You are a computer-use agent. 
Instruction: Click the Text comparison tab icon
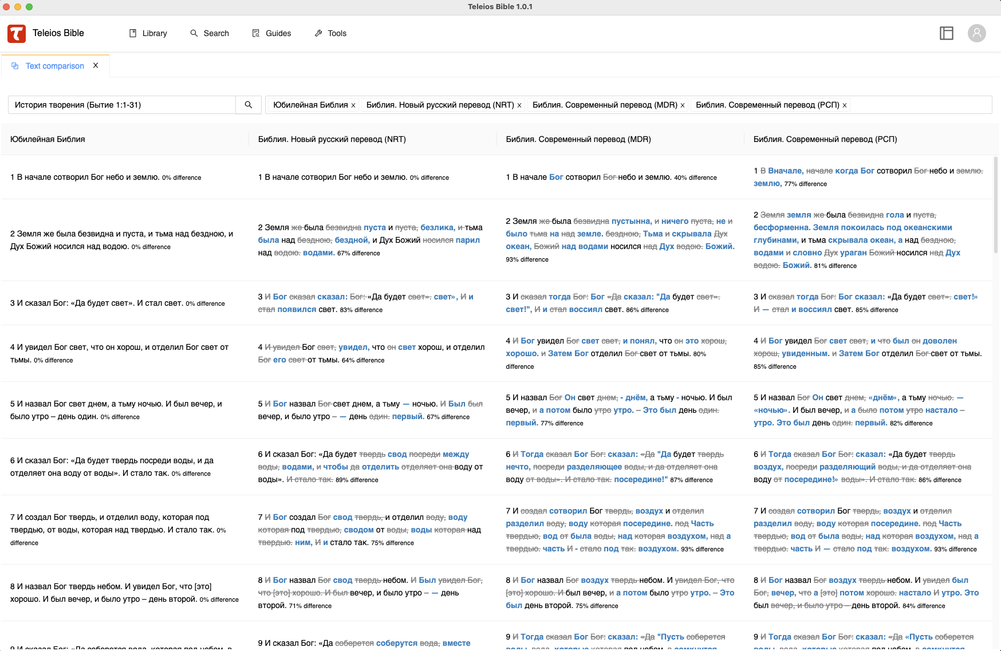[15, 66]
